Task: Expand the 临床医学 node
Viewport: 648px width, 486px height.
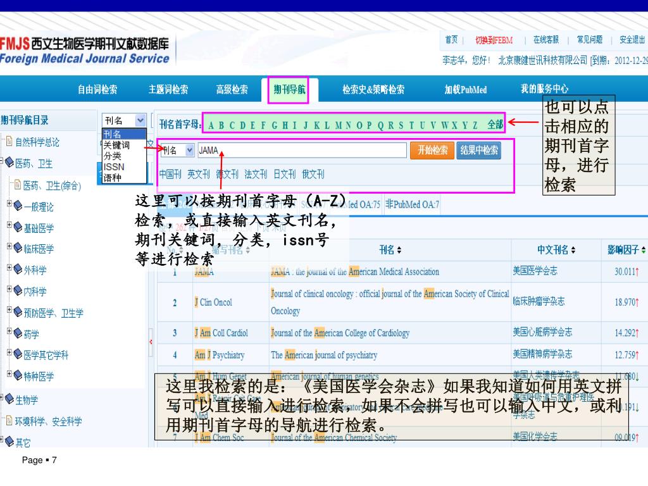Action: 9,246
